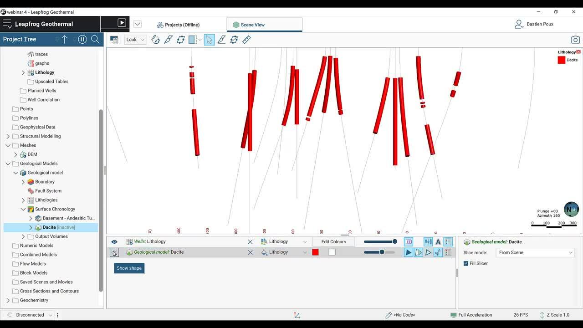Screen dimensions: 583x328
Task: Expand the Geochemistry folder
Action: coord(8,300)
